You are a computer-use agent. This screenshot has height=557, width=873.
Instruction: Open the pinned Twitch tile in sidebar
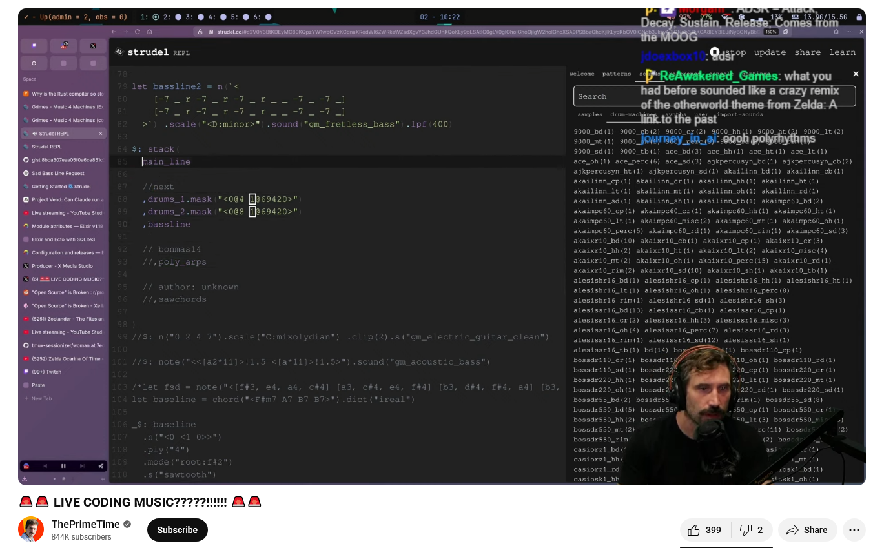[34, 46]
